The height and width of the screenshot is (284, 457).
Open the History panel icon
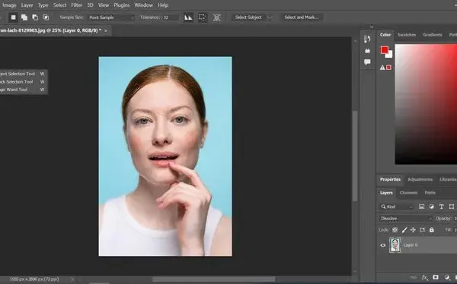[367, 39]
